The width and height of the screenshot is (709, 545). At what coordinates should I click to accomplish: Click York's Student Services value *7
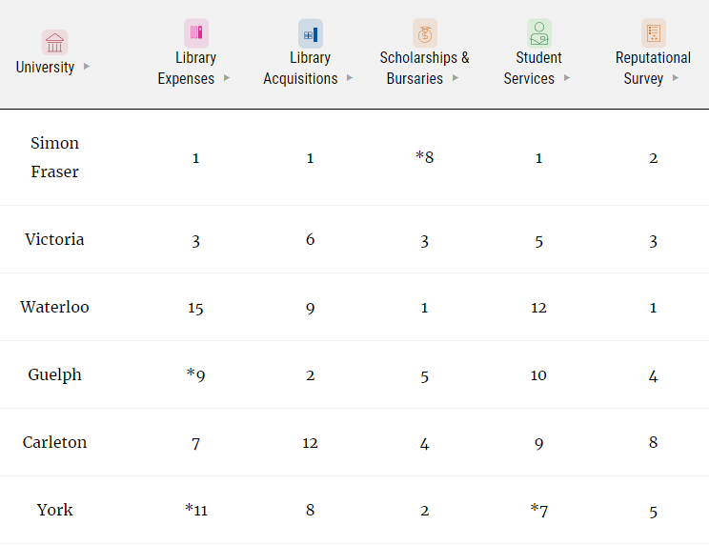[538, 510]
